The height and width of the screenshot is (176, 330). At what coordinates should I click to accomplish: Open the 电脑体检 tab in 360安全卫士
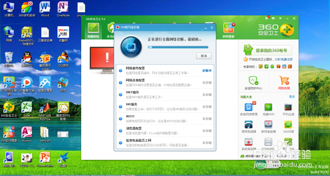(93, 30)
